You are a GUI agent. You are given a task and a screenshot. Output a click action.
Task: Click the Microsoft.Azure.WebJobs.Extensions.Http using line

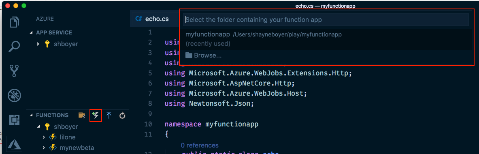pos(258,73)
